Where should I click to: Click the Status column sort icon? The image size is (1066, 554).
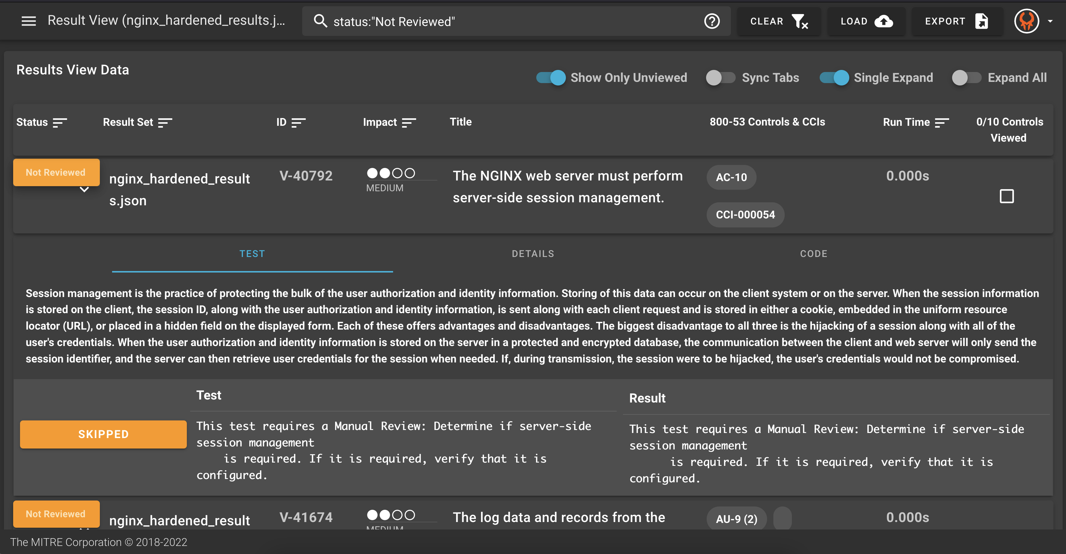pyautogui.click(x=59, y=123)
